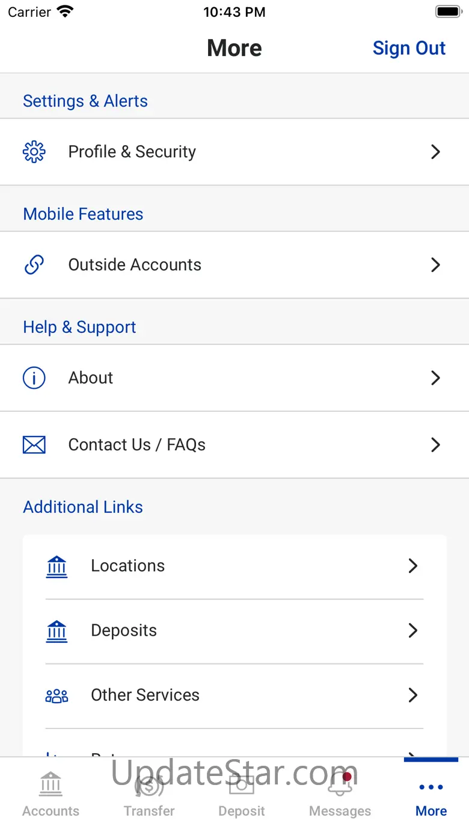
Task: Open the Locations row chevron
Action: [x=413, y=566]
